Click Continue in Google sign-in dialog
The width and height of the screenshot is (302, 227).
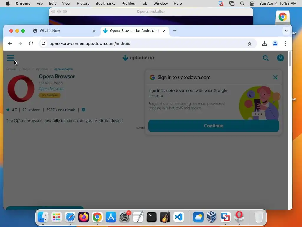[x=214, y=126]
